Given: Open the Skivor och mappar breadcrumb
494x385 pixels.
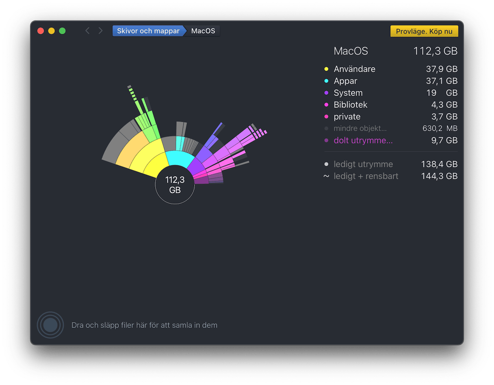Looking at the screenshot, I should point(148,31).
